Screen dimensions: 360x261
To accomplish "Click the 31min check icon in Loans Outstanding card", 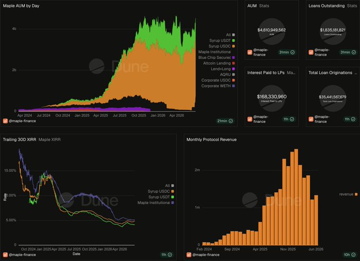I will tap(354, 52).
